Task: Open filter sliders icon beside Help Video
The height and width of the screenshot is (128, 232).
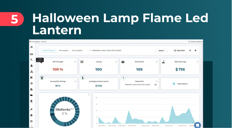Action: point(190,50)
